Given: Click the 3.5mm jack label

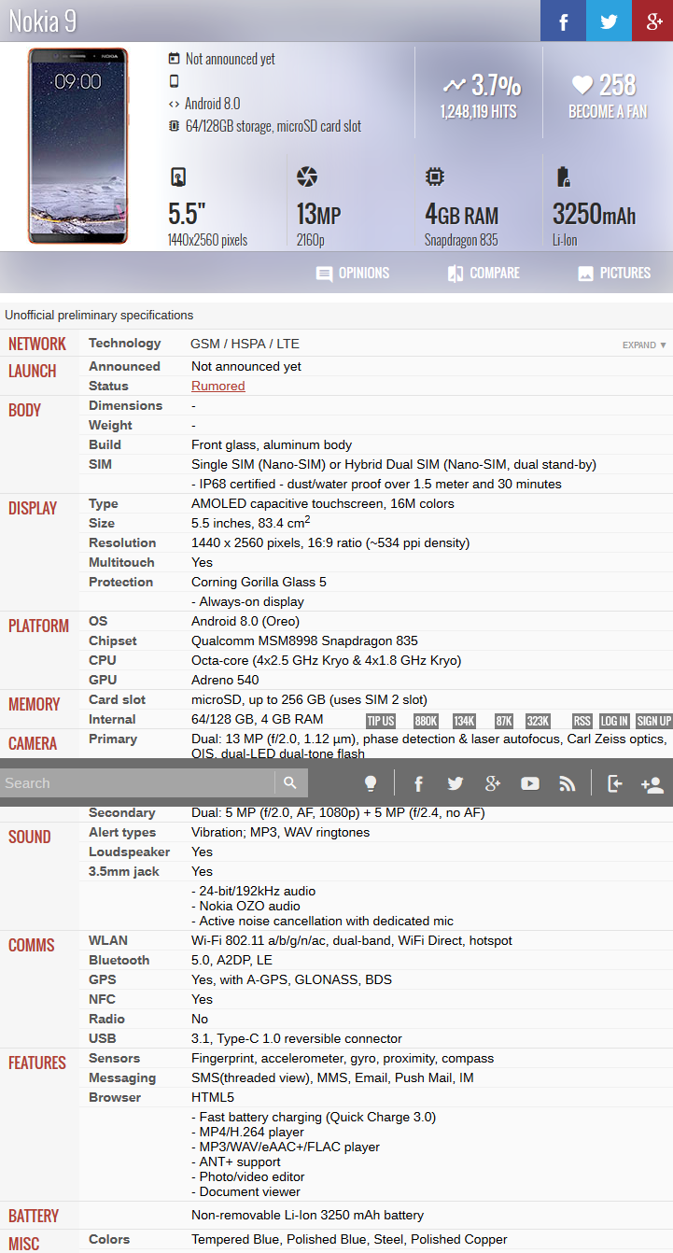Looking at the screenshot, I should 124,871.
